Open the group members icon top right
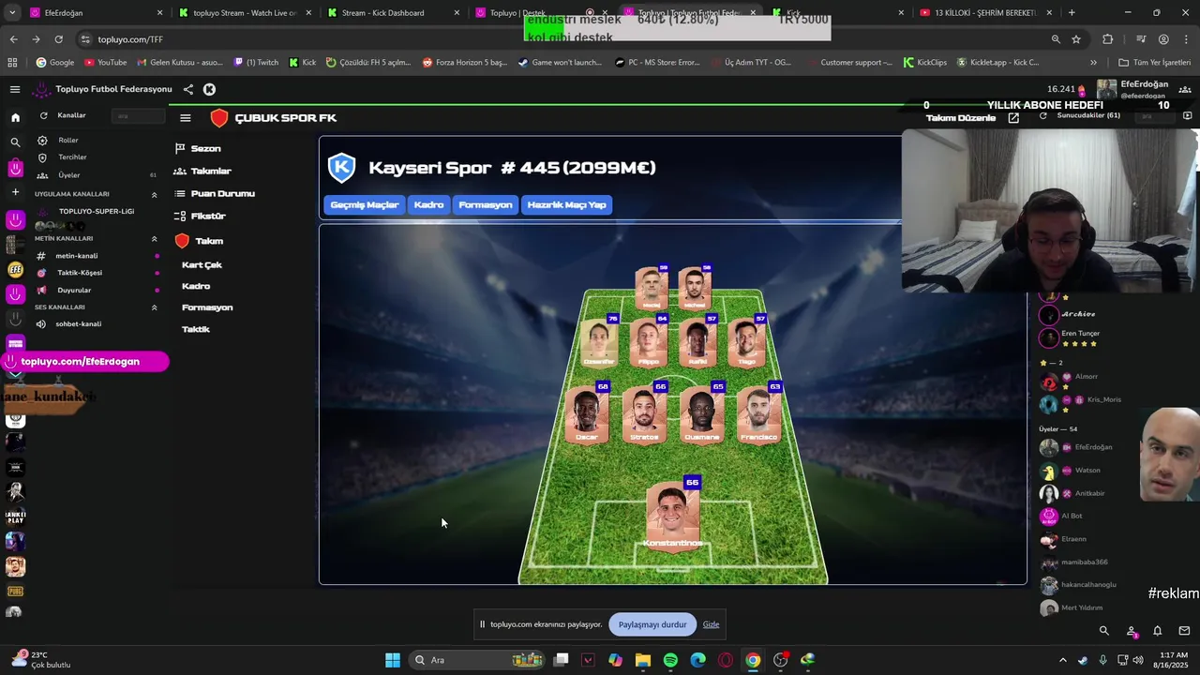Viewport: 1200px width, 675px height. 1185,90
